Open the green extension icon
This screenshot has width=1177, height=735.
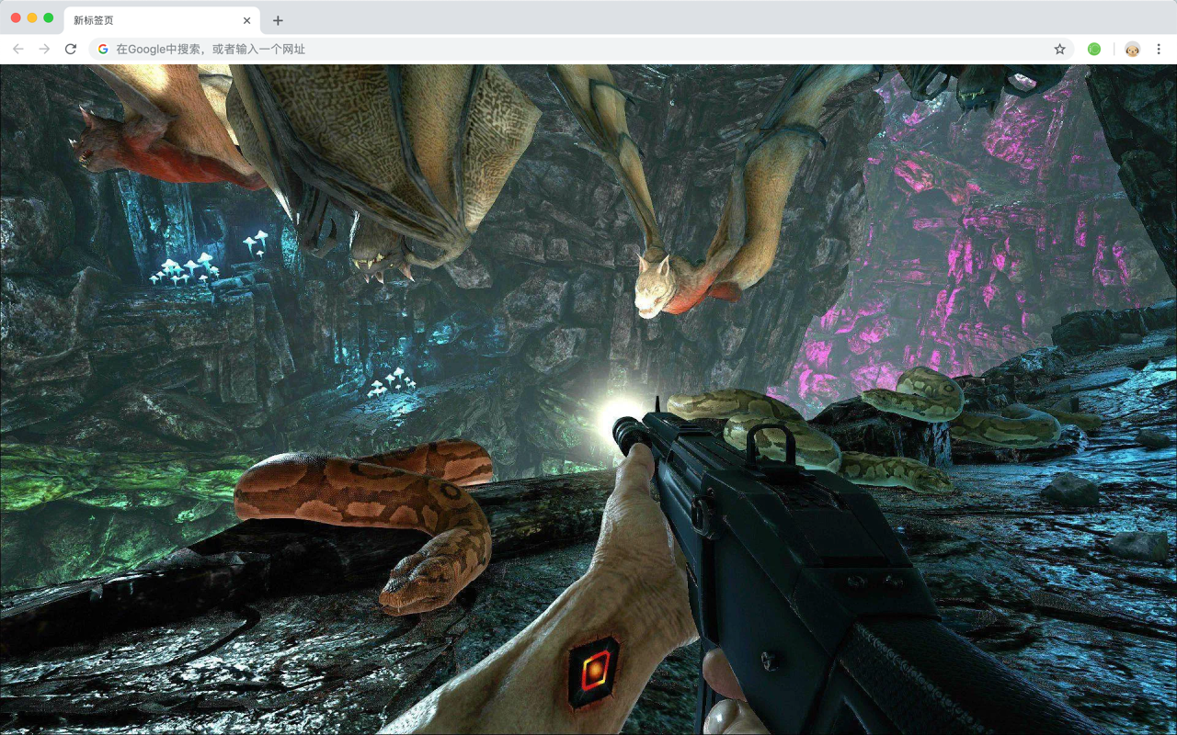coord(1094,49)
